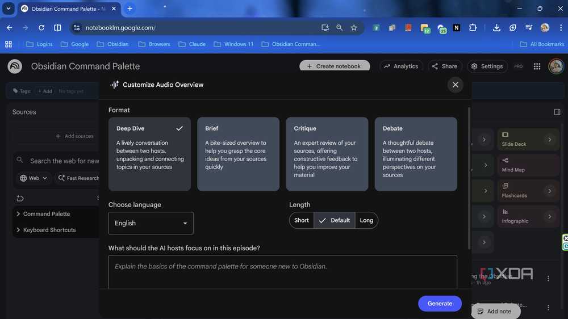Image resolution: width=568 pixels, height=319 pixels.
Task: Open All Bookmarks
Action: point(541,44)
